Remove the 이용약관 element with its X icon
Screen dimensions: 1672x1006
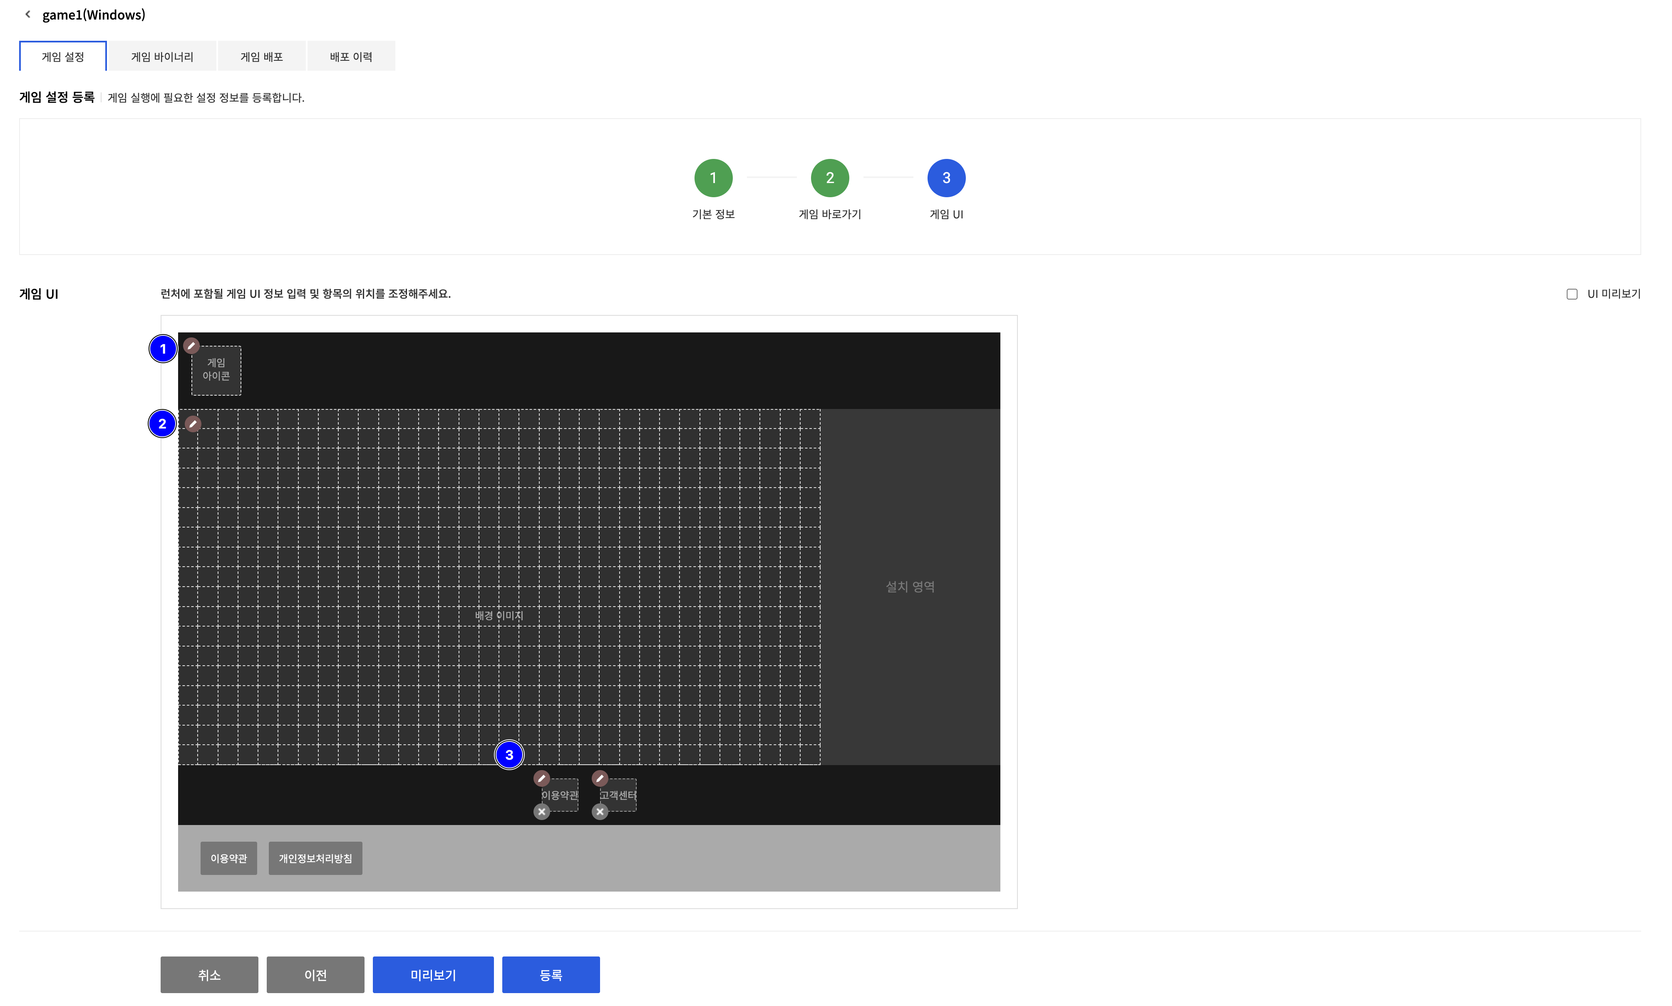541,811
